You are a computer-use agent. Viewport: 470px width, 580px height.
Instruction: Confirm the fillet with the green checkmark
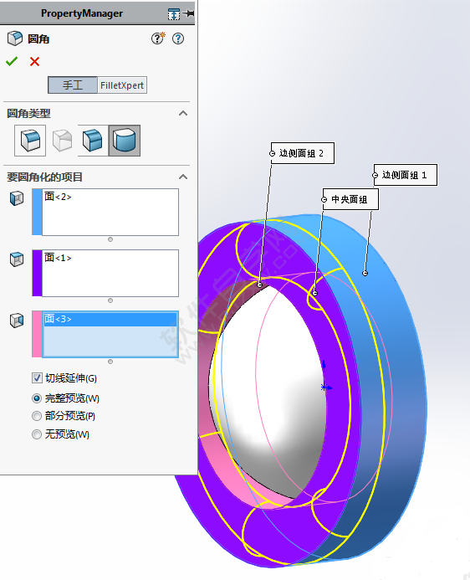12,61
